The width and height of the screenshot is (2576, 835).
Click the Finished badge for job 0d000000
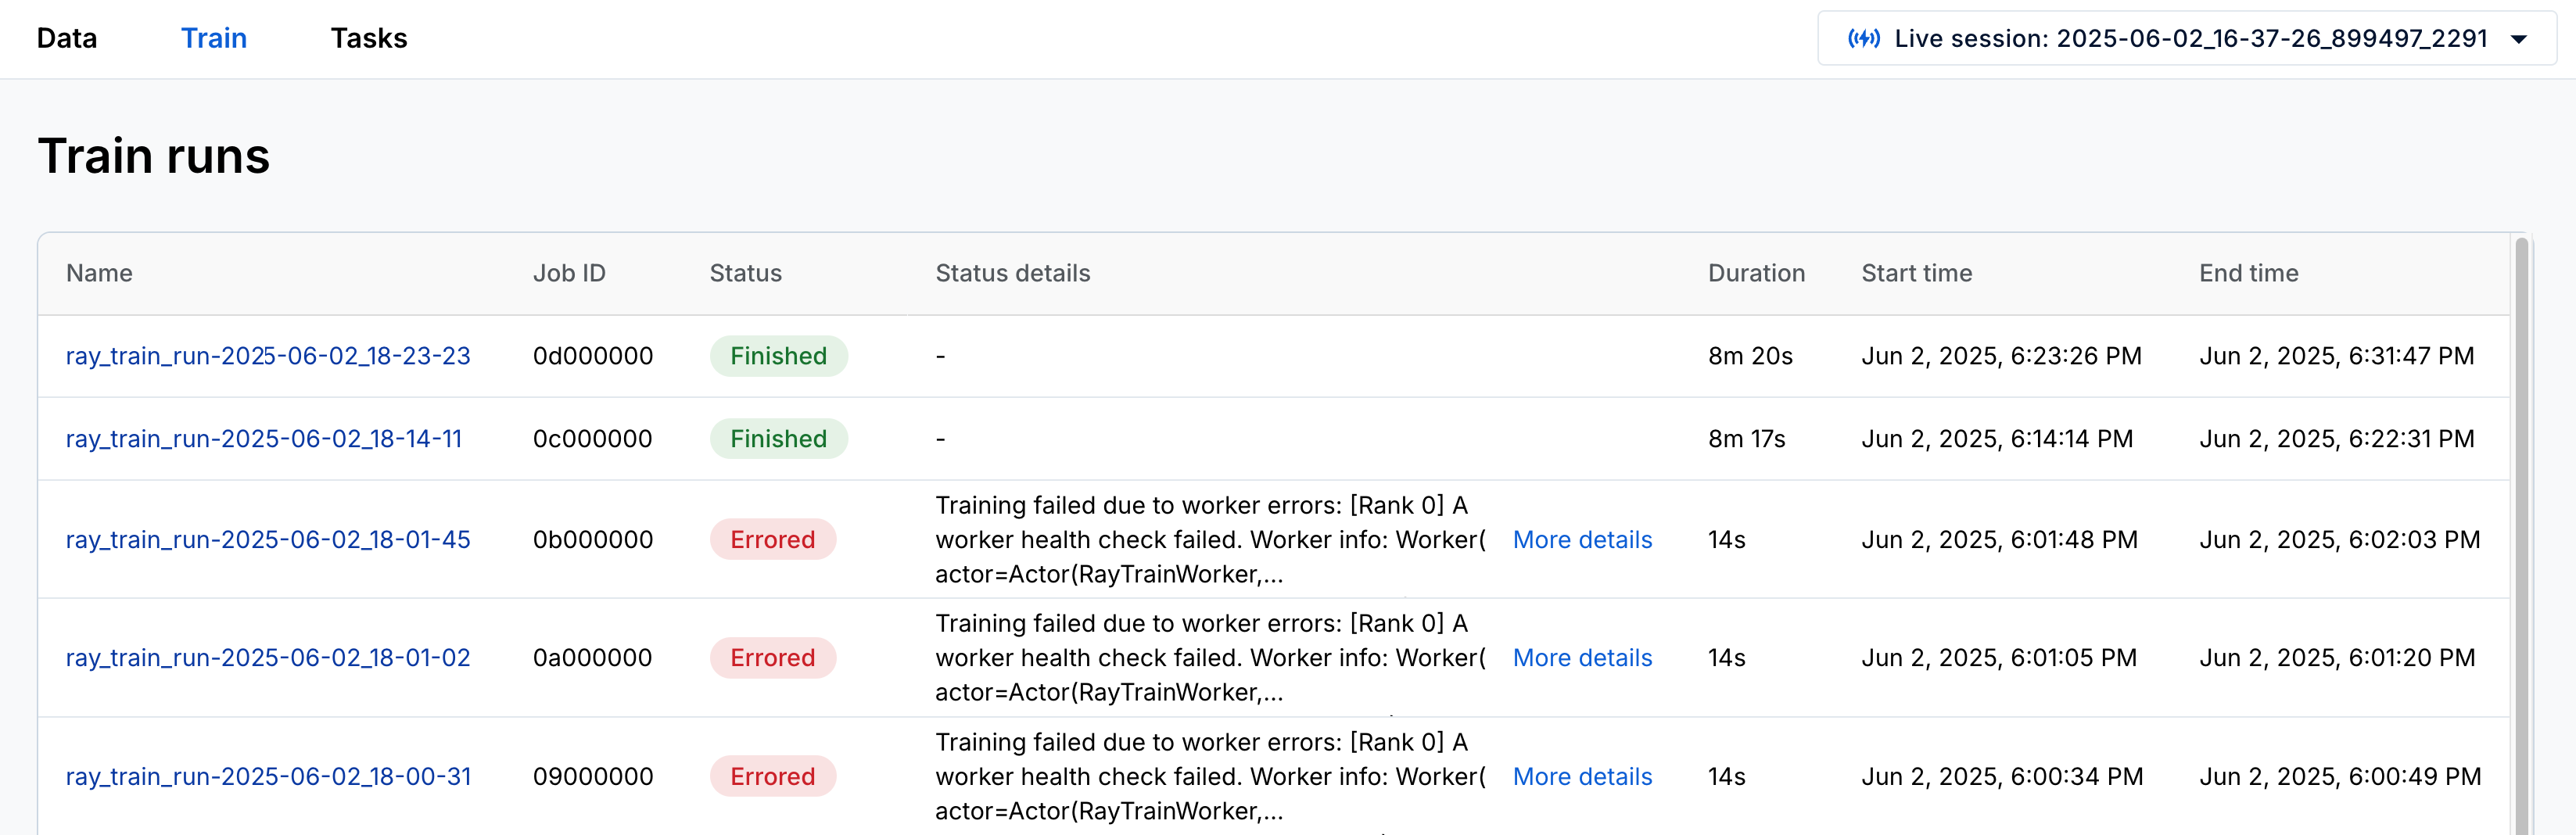[778, 356]
